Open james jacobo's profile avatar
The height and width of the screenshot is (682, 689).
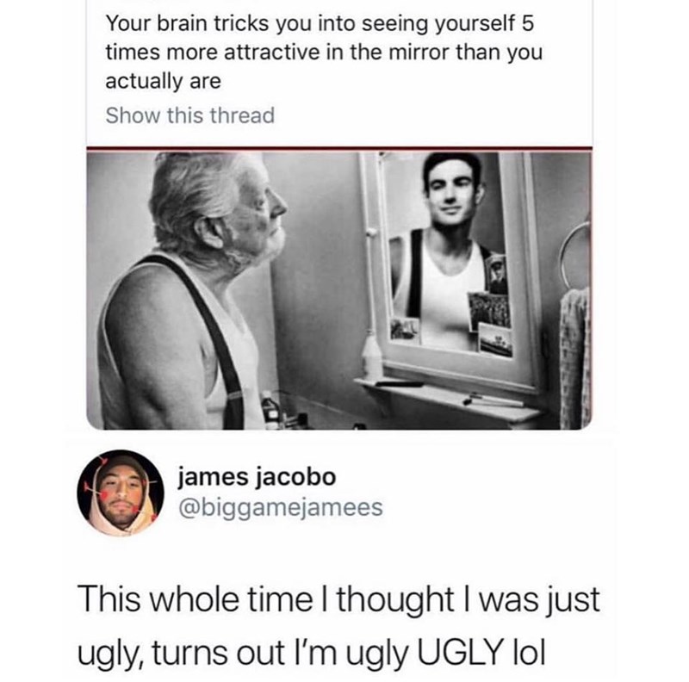point(121,493)
